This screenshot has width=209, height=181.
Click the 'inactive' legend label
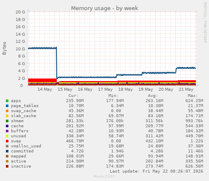[x=21, y=166]
